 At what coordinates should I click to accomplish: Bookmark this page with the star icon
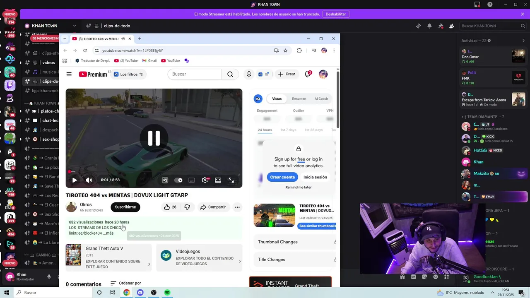[x=285, y=50]
